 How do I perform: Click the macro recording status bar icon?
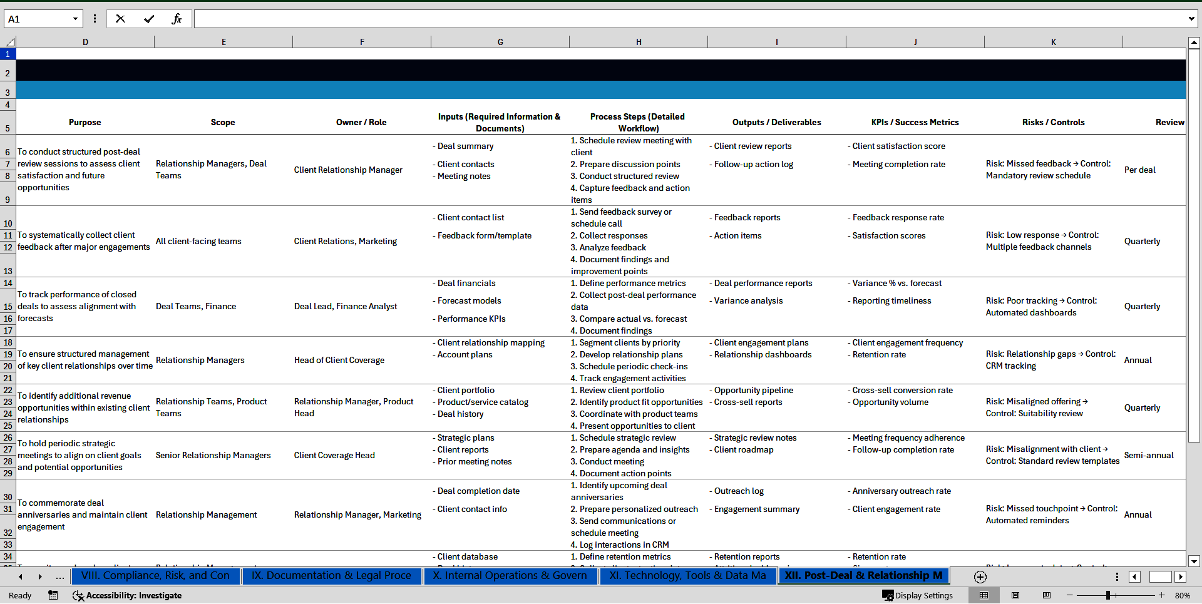53,595
